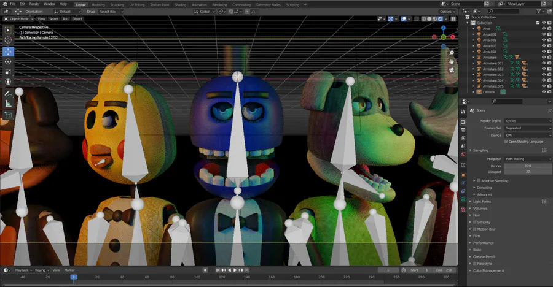Click the Options button in viewport header
Screen dimensions: 553x287
click(x=447, y=12)
